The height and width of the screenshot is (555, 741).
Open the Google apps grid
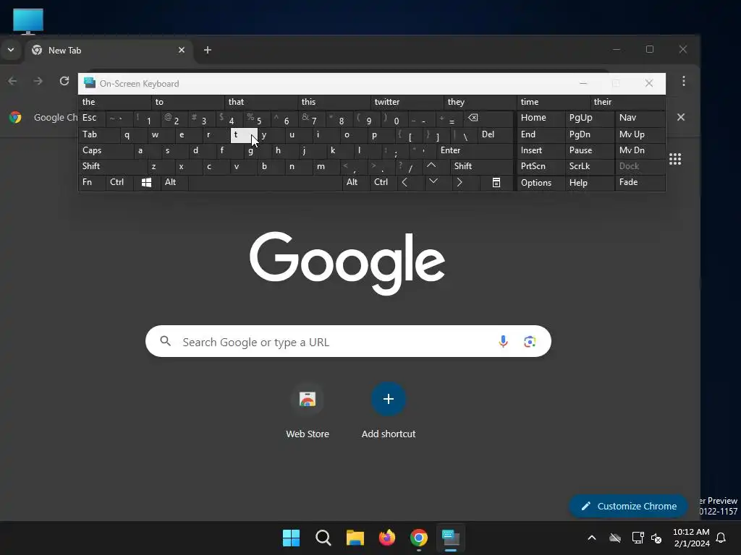tap(675, 159)
